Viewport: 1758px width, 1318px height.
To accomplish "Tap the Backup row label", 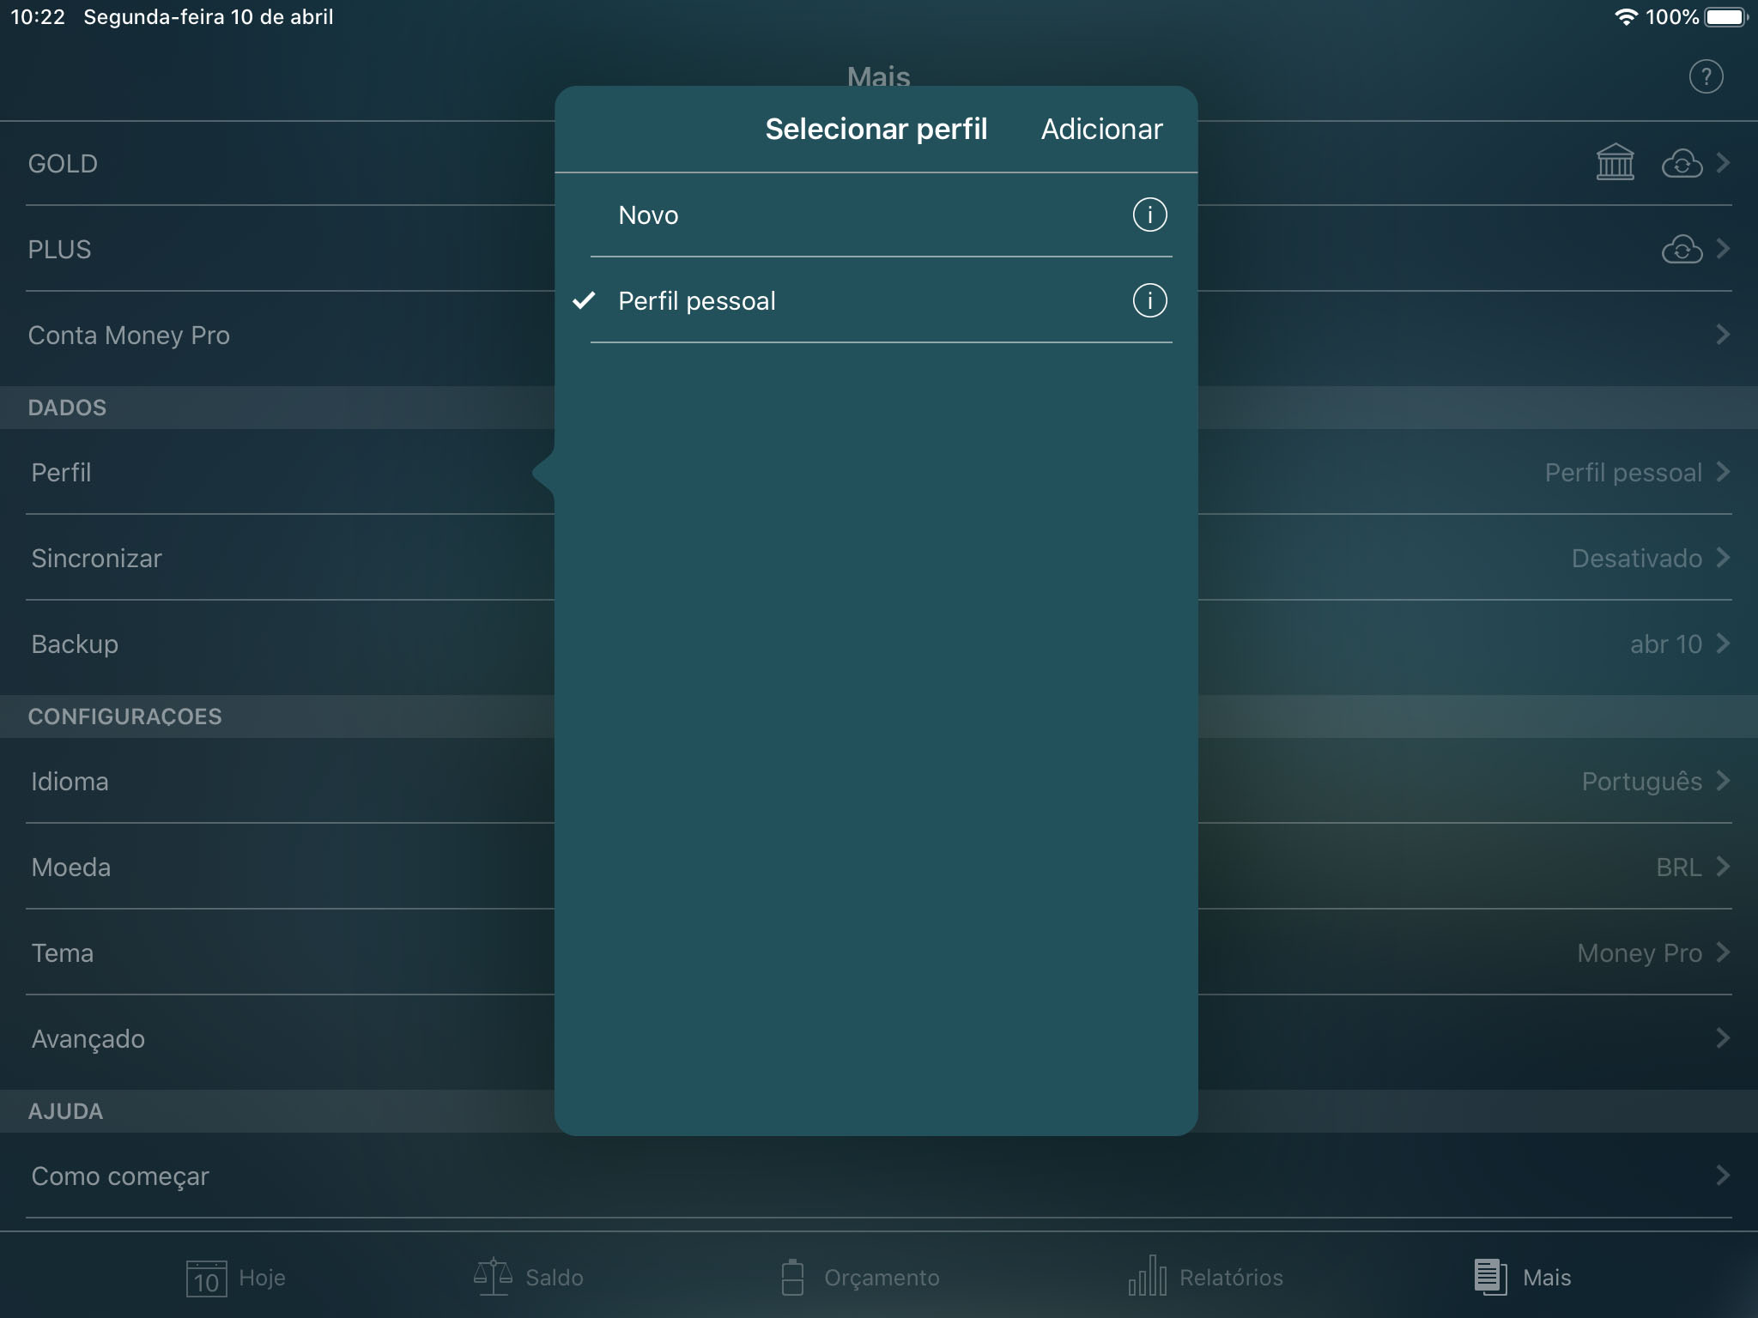I will 75,644.
